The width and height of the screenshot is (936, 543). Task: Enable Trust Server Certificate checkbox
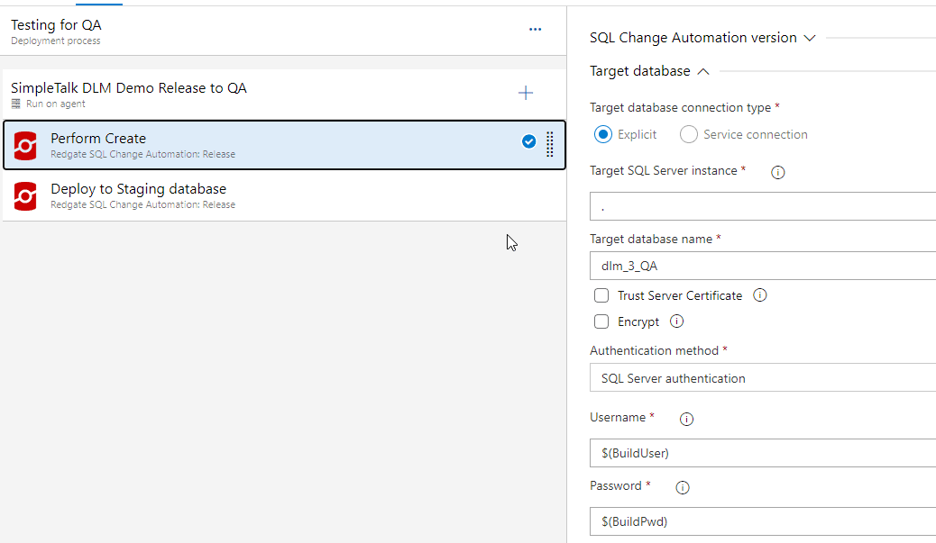tap(601, 295)
